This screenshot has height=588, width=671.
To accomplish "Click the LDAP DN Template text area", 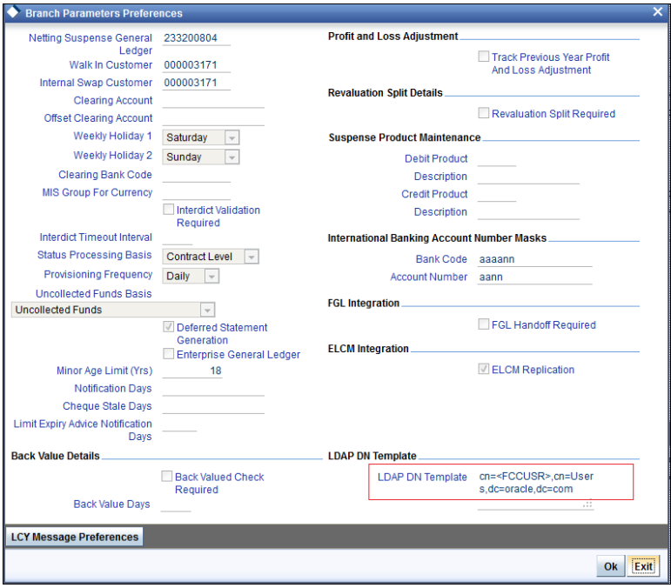I will click(x=536, y=490).
